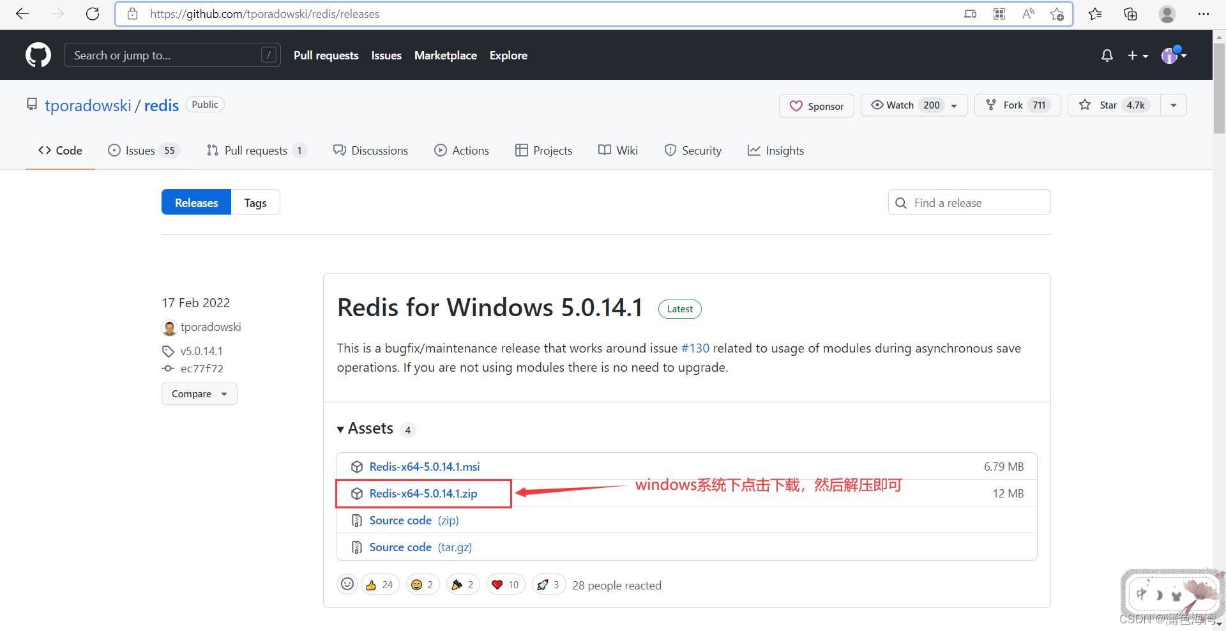Focus the Find a release field

click(969, 202)
